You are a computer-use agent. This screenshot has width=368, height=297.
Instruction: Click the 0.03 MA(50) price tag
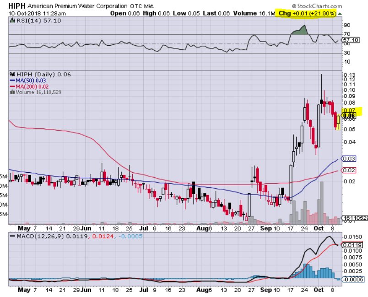click(349, 159)
